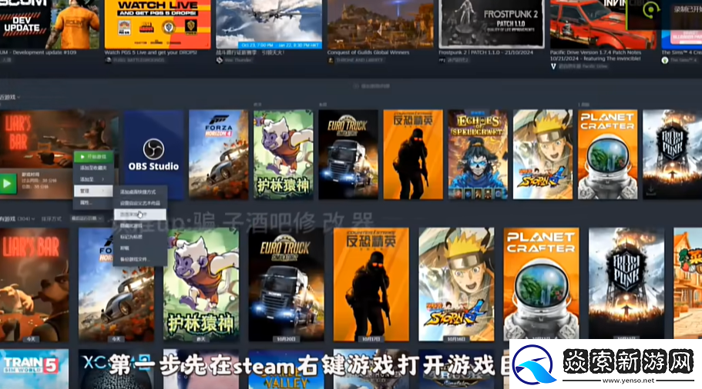Open the OBS Studio tile
Image resolution: width=702 pixels, height=389 pixels.
click(154, 154)
